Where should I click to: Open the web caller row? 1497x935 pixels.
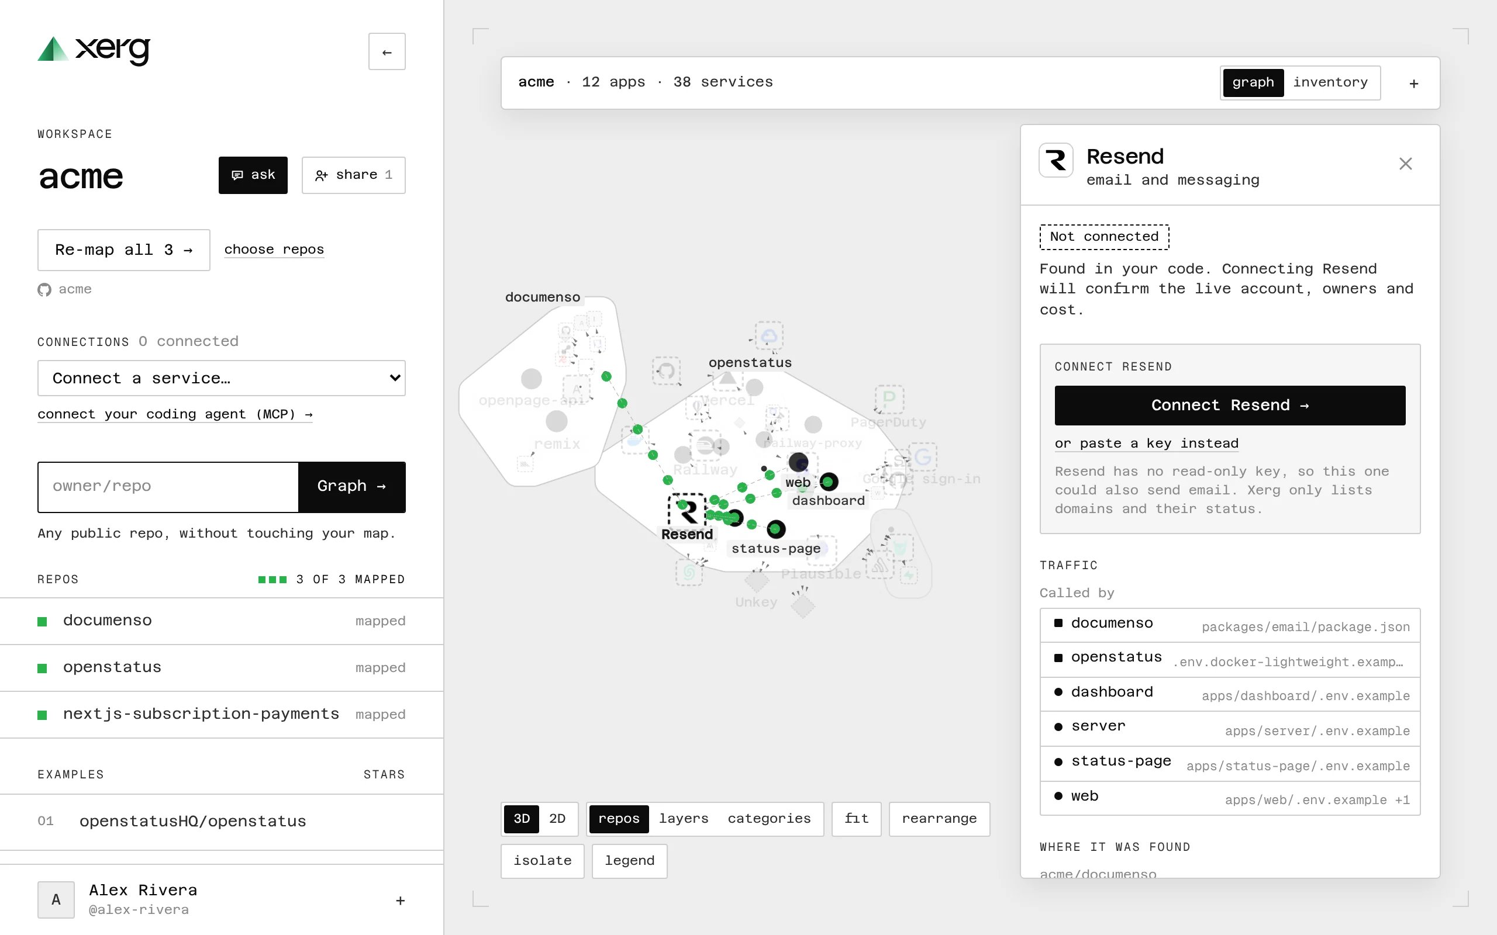pyautogui.click(x=1230, y=798)
